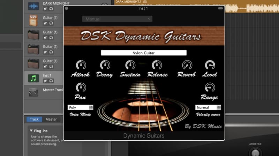This screenshot has height=156, width=279.
Task: Adjust the AMBIENCE knob
Action: [x=256, y=153]
